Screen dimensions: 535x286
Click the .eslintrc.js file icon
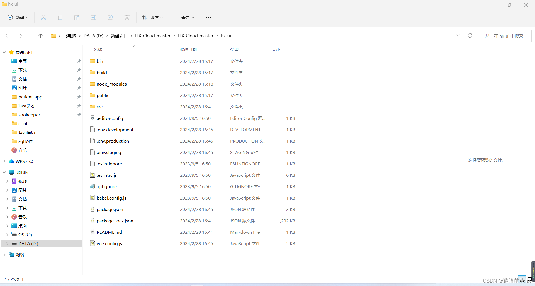tap(93, 175)
